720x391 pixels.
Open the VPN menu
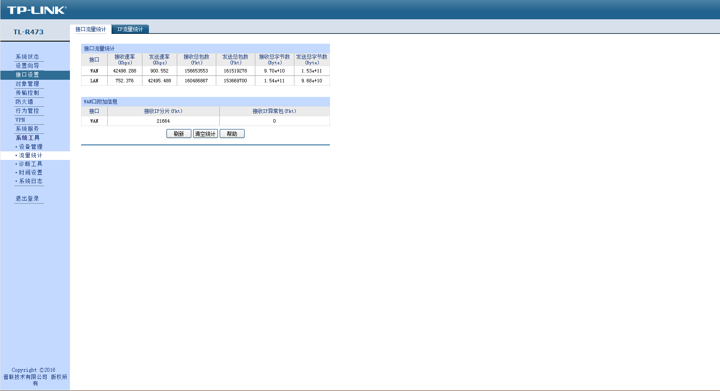pyautogui.click(x=20, y=120)
